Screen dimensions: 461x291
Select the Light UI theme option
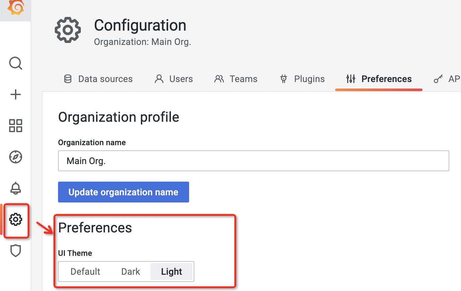(171, 271)
